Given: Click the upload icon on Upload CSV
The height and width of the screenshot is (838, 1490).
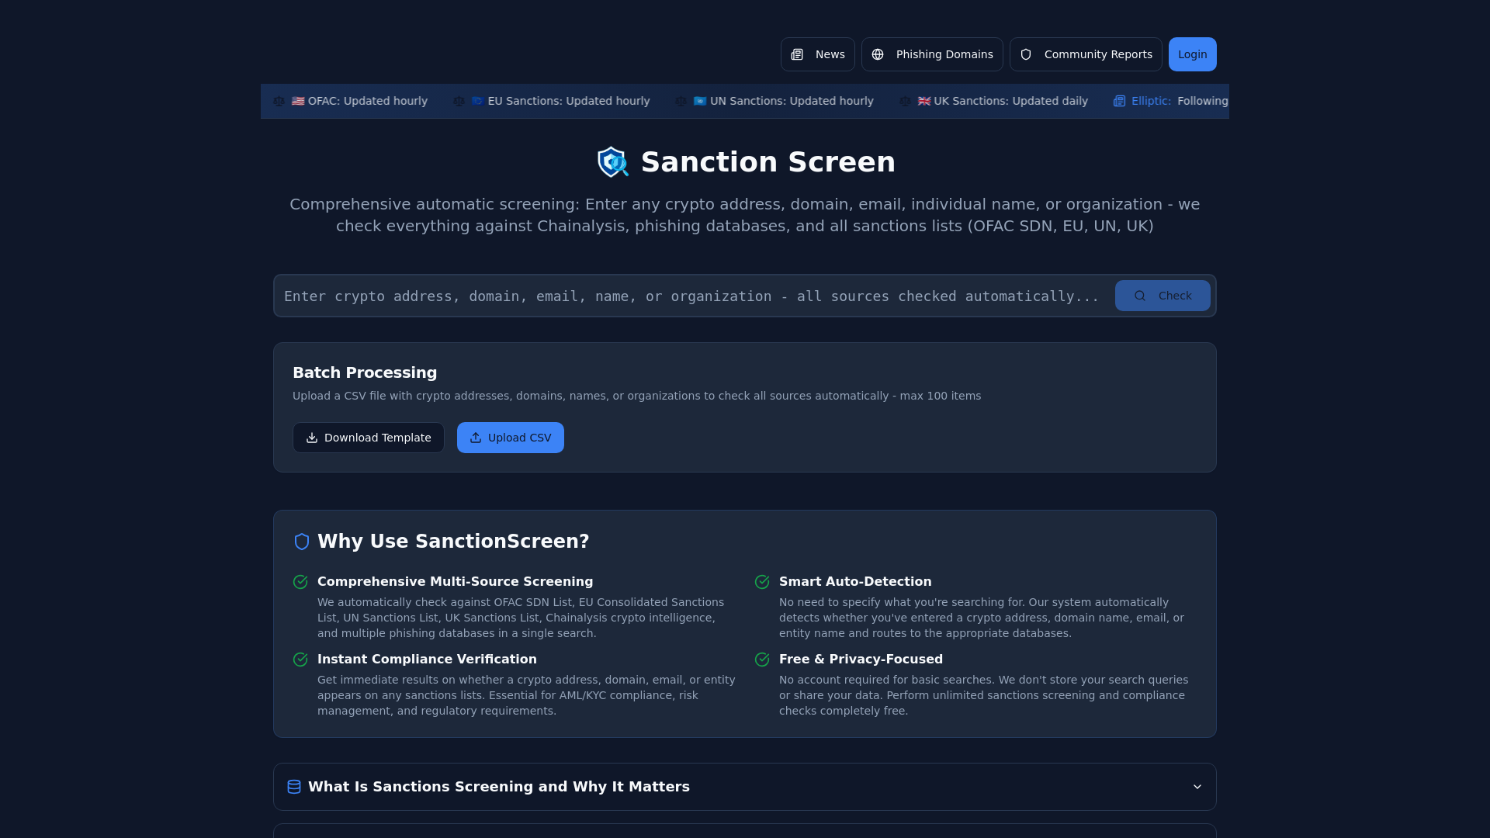Looking at the screenshot, I should coord(477,438).
